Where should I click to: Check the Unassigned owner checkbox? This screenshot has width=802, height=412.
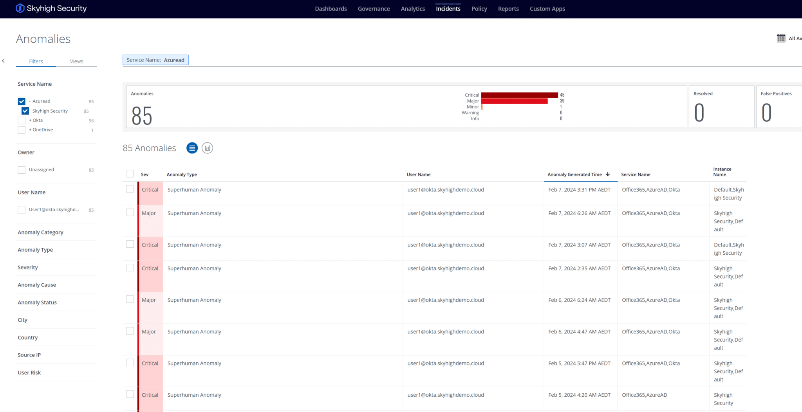tap(22, 170)
